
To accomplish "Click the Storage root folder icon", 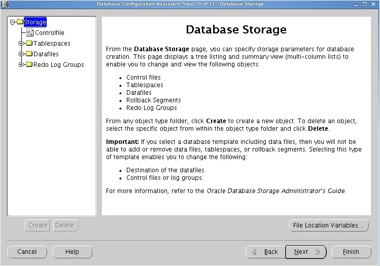I will (x=20, y=22).
